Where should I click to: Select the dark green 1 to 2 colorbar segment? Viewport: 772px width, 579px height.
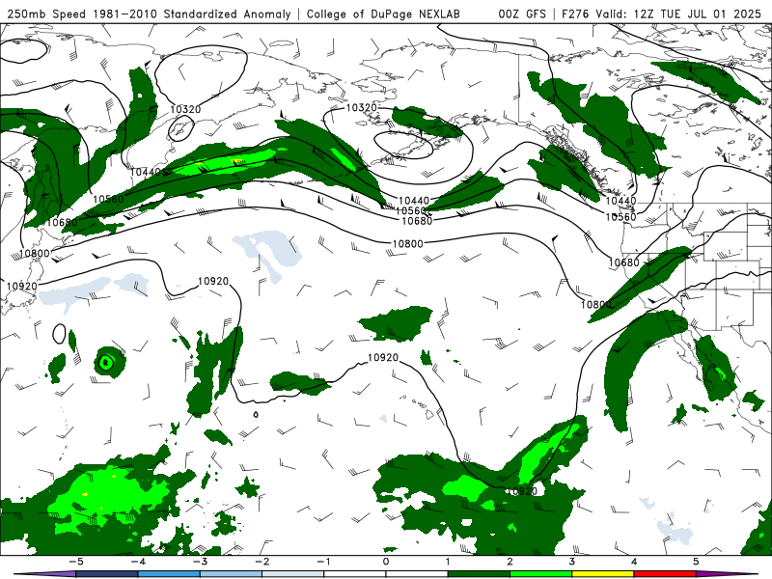coord(479,574)
